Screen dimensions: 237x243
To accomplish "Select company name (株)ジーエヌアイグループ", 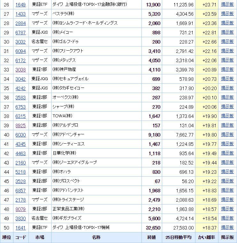I will 75,163.
